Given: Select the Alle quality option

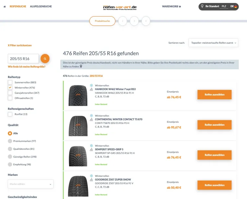Looking at the screenshot, I should coord(10,133).
